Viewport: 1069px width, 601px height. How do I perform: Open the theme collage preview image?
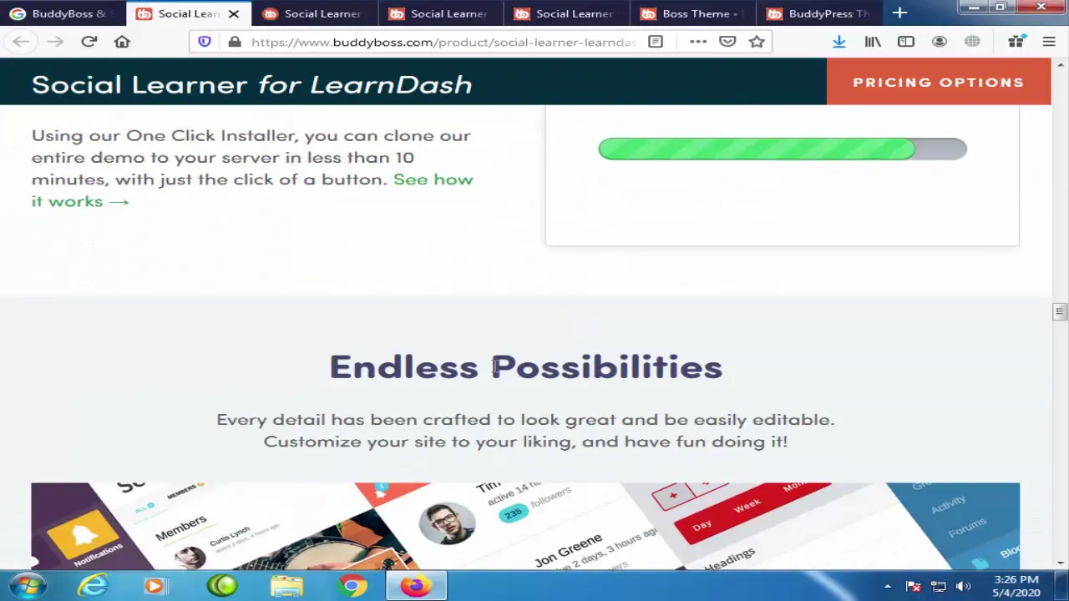tap(525, 526)
